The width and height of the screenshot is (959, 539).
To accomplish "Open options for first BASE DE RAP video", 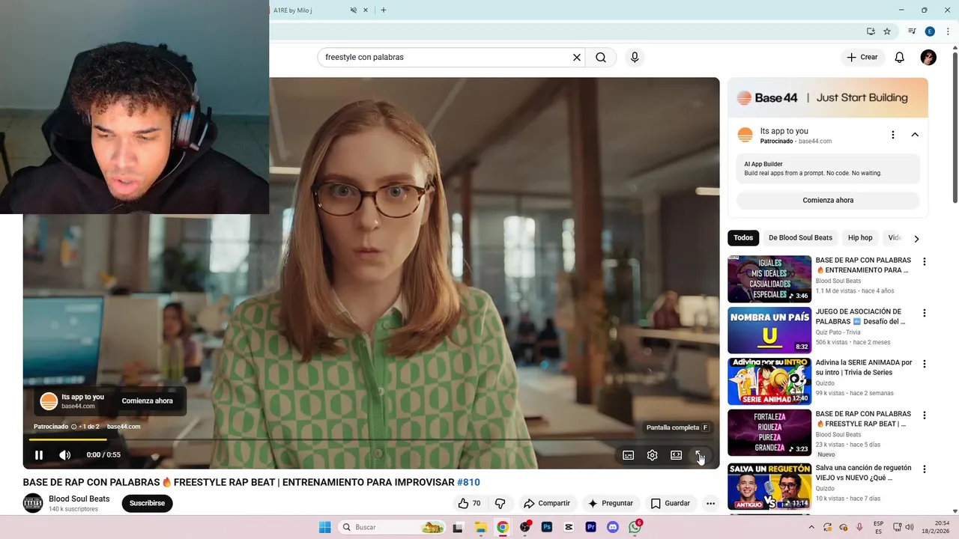I will point(924,262).
